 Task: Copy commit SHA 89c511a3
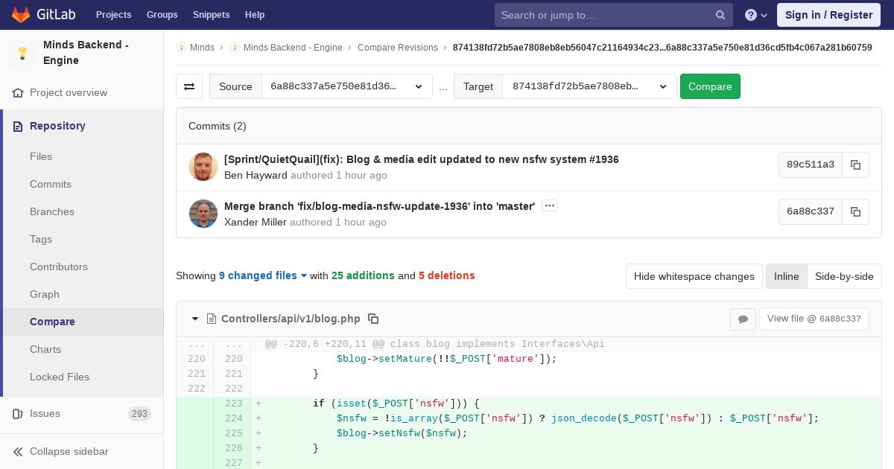(x=855, y=165)
